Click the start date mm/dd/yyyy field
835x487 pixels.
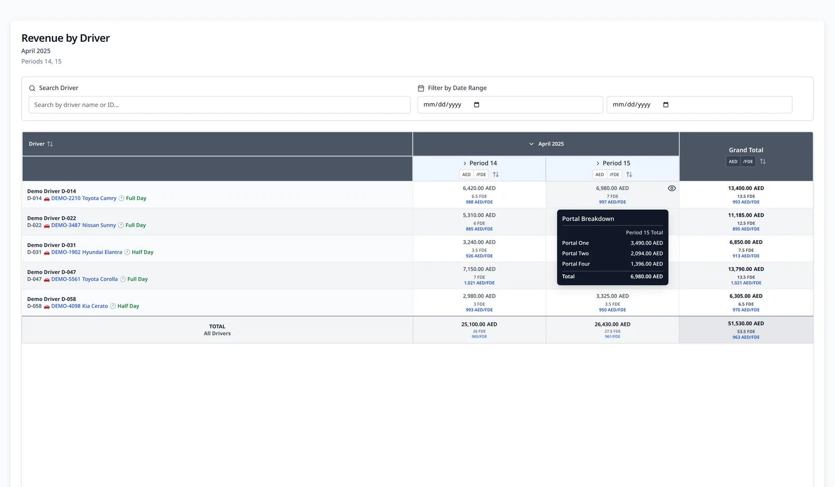pyautogui.click(x=510, y=105)
